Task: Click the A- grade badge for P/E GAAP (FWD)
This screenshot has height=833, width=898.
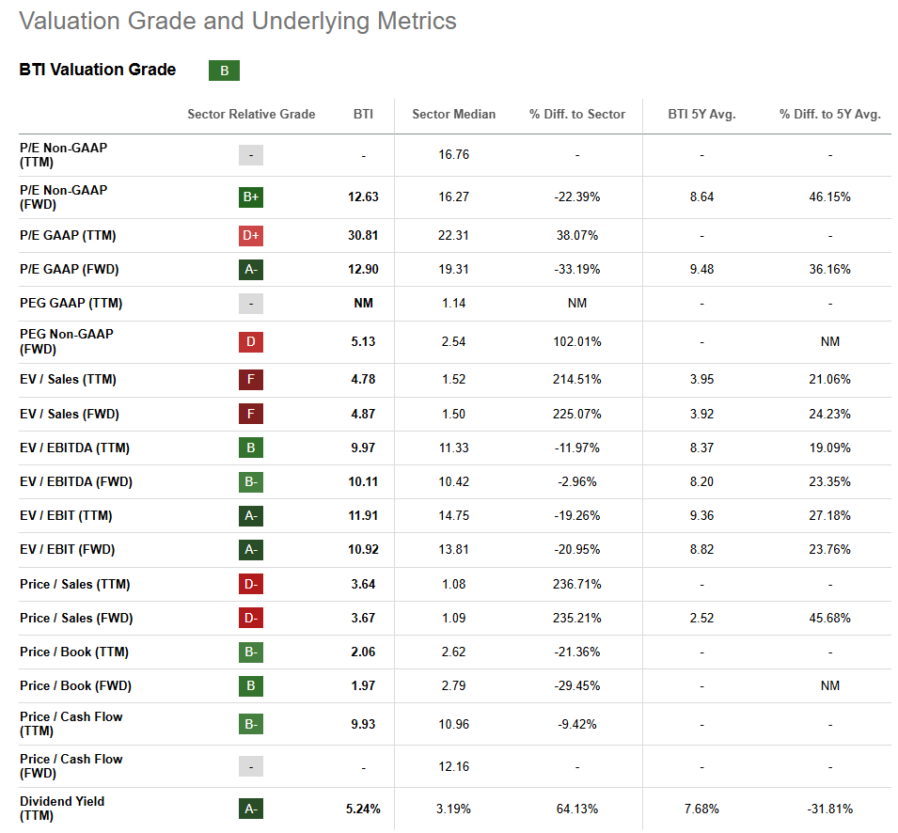Action: [251, 269]
